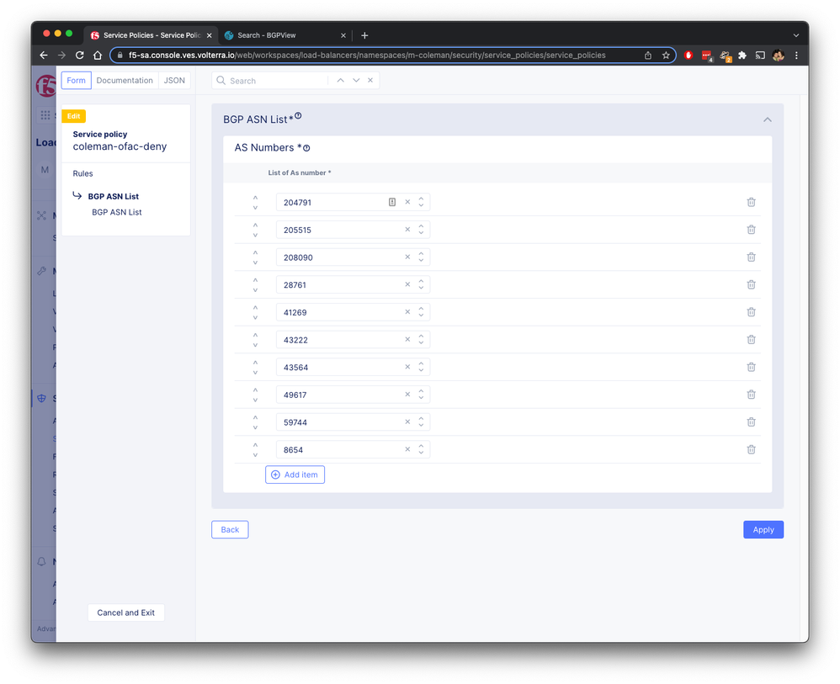Open info tooltip next to AS Numbers

(x=306, y=148)
